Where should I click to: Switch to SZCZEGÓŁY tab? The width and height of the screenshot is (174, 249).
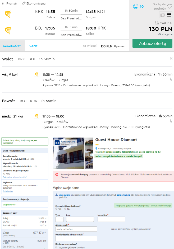click(12, 46)
